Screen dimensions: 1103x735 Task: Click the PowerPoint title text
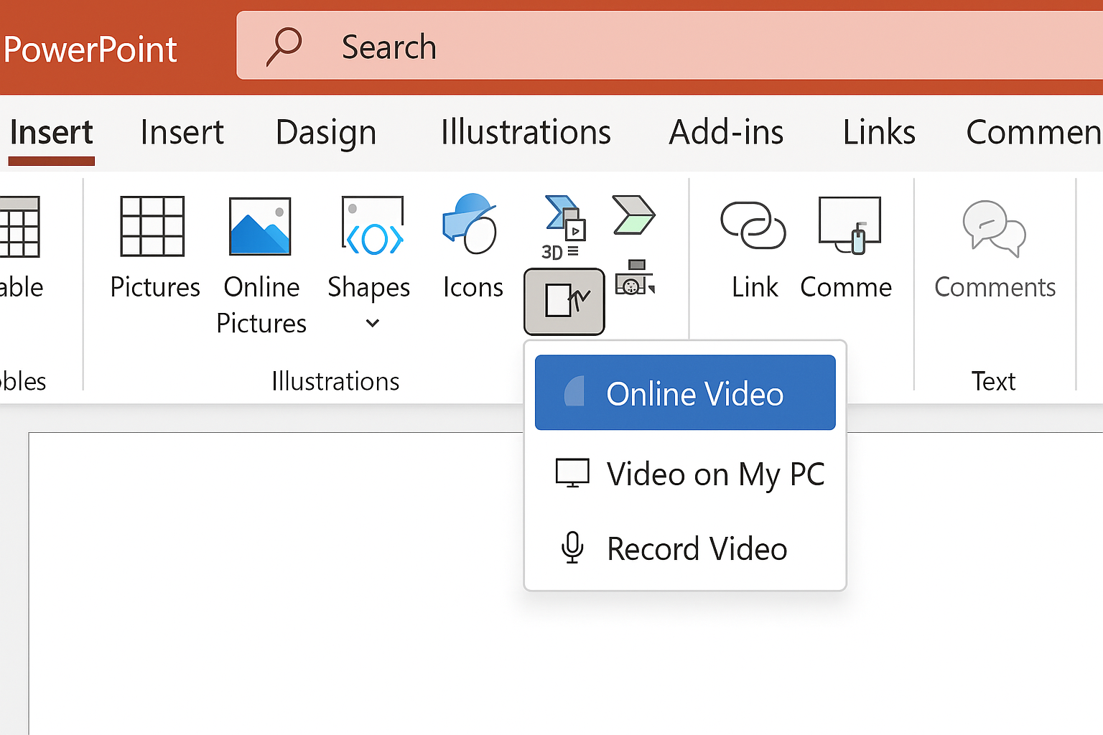coord(90,50)
